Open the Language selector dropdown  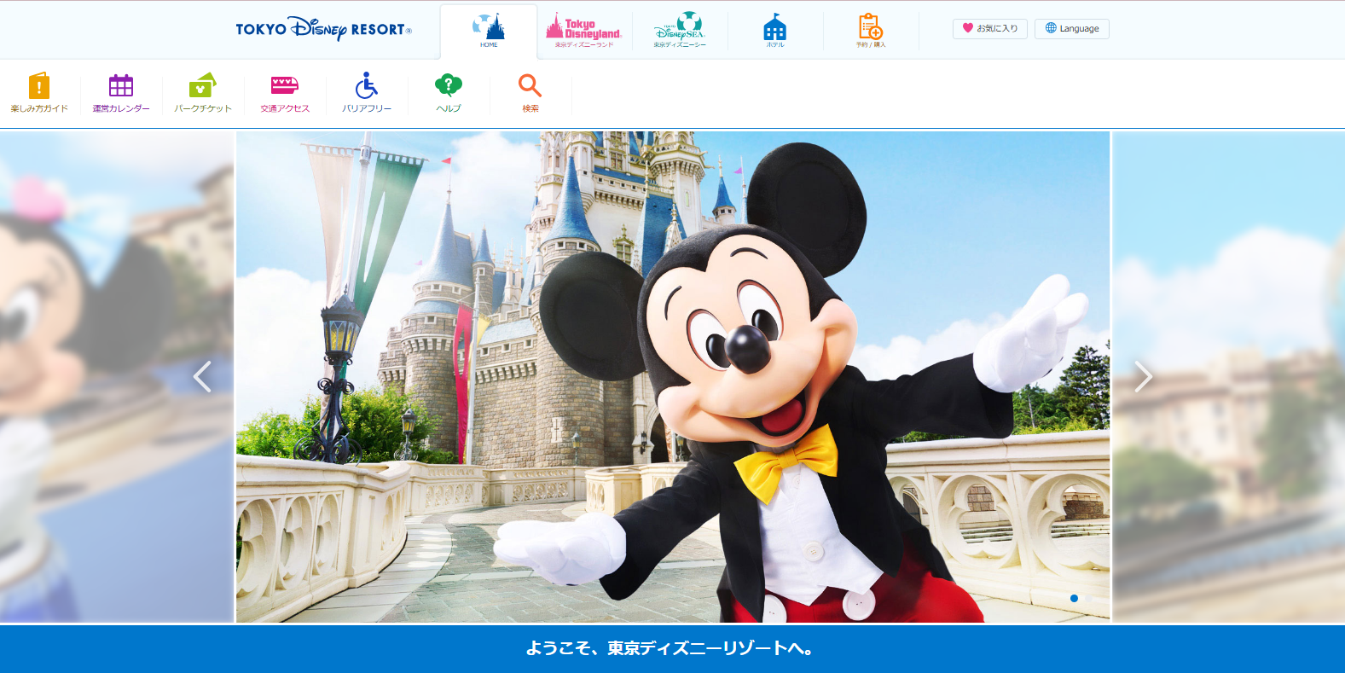coord(1072,28)
